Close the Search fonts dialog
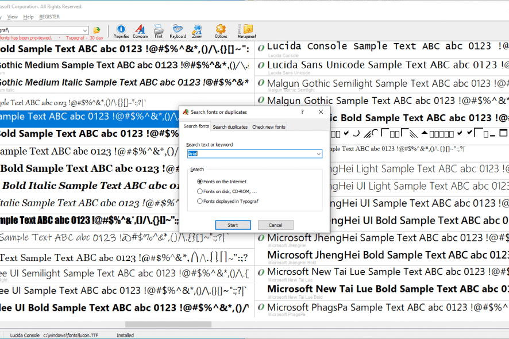This screenshot has height=339, width=509. point(321,111)
